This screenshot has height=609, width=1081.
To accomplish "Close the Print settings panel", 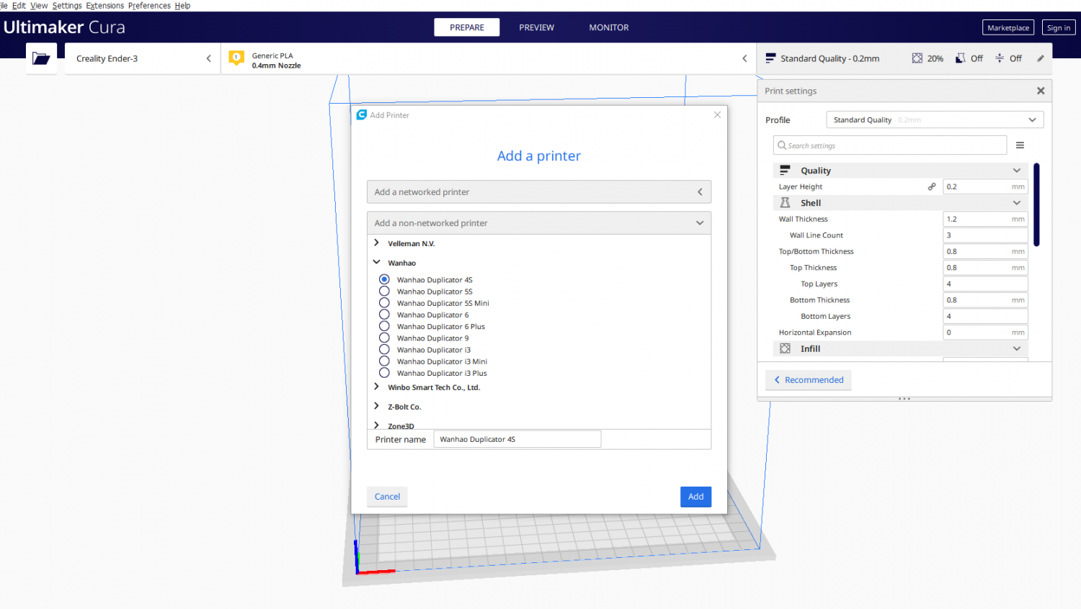I will pos(1041,91).
